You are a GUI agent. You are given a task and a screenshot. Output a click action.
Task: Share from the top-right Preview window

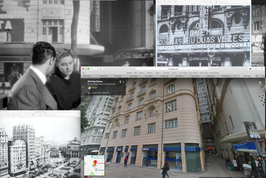[176, 2]
